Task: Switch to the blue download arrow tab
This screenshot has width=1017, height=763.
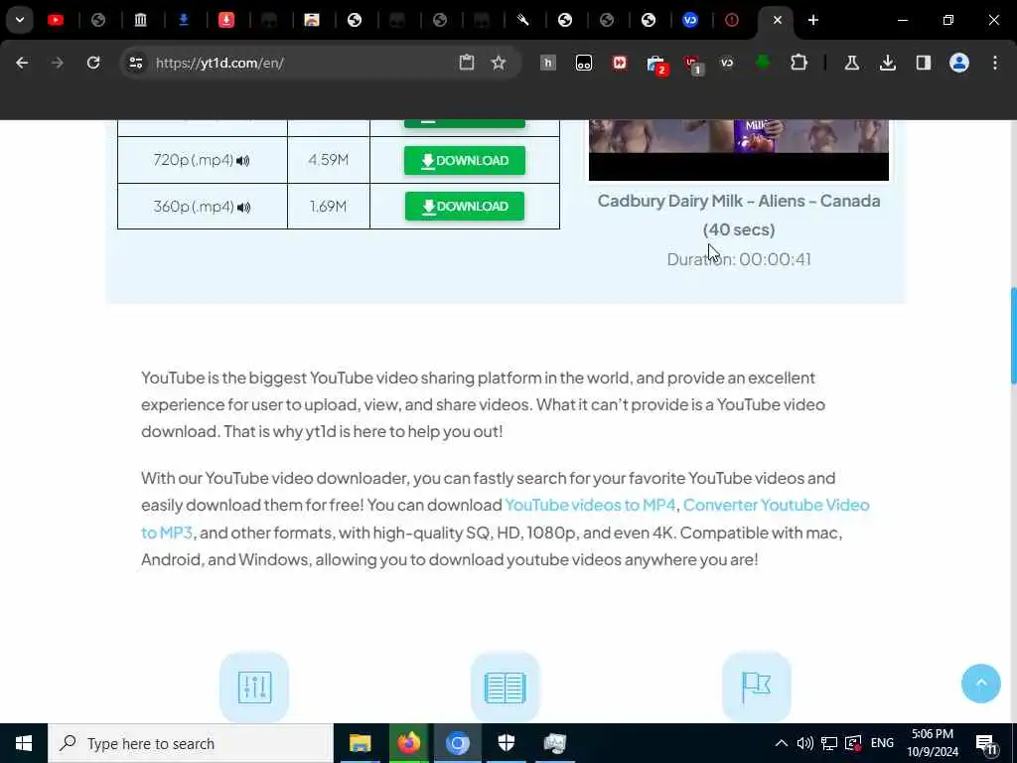Action: (x=184, y=20)
